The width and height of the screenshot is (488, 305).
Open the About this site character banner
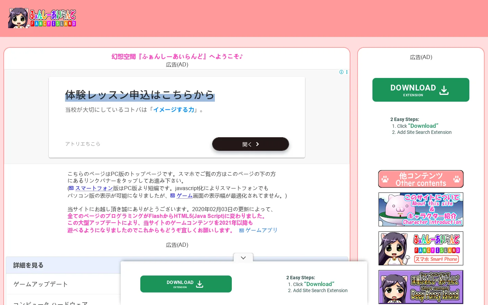421,209
